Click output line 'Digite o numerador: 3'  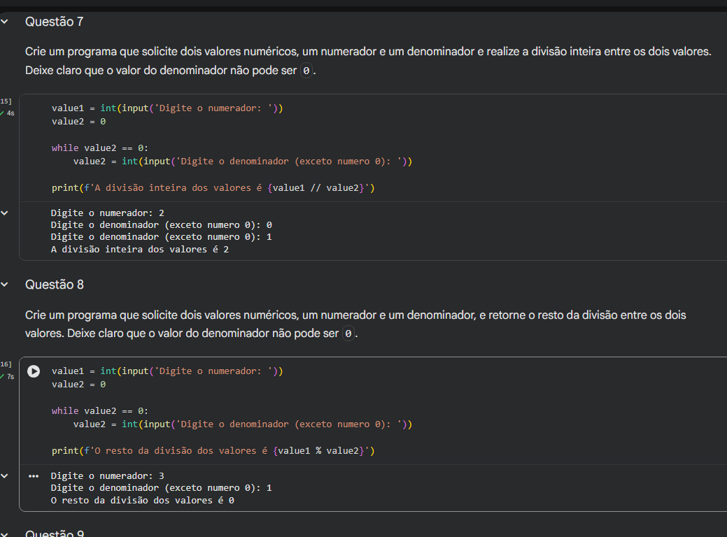107,476
